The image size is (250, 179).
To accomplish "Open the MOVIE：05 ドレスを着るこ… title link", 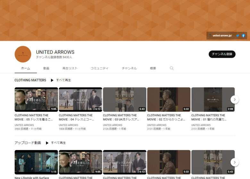I will click(33, 117).
